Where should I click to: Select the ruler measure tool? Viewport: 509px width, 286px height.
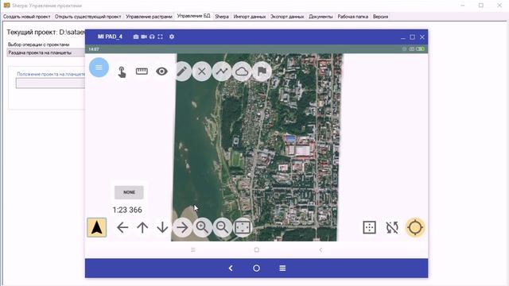click(x=142, y=71)
